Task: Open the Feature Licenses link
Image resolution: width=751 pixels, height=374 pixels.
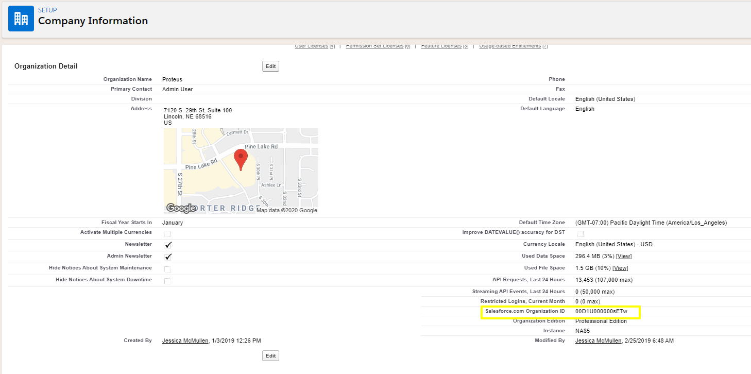Action: (x=441, y=46)
